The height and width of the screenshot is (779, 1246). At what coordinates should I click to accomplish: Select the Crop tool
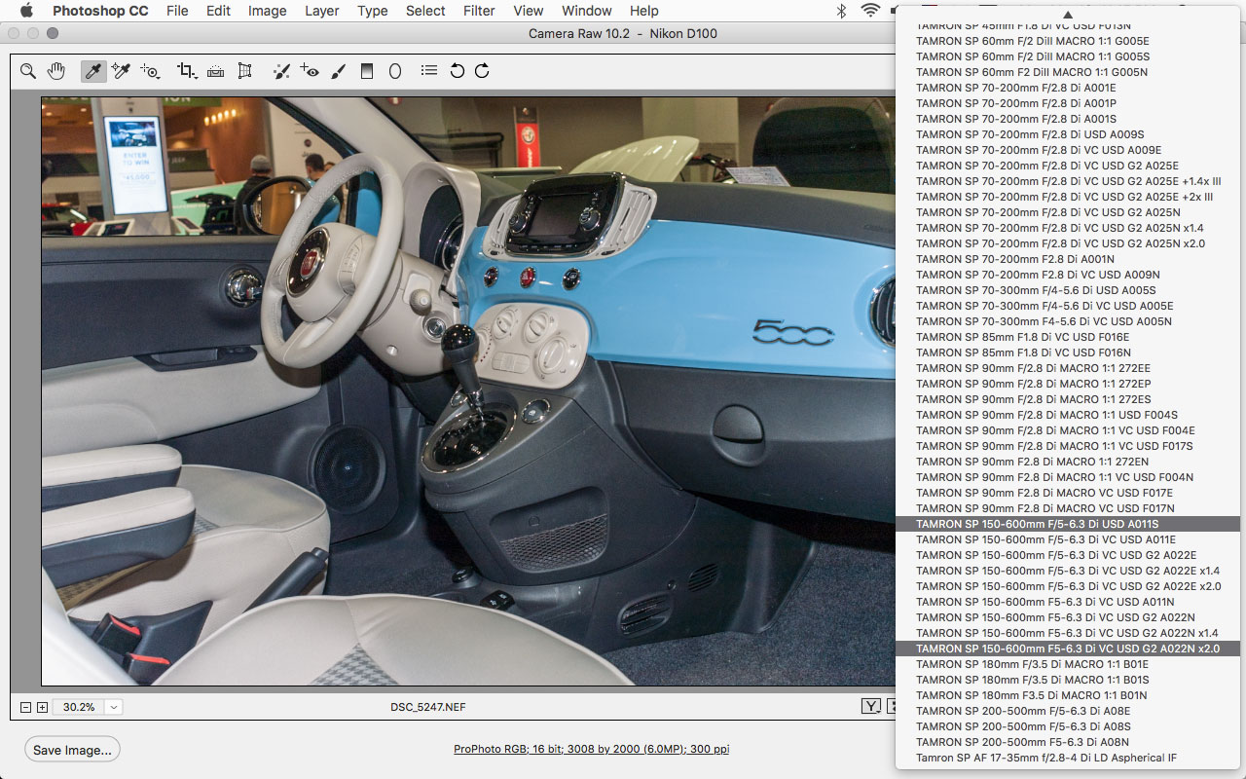pyautogui.click(x=187, y=71)
